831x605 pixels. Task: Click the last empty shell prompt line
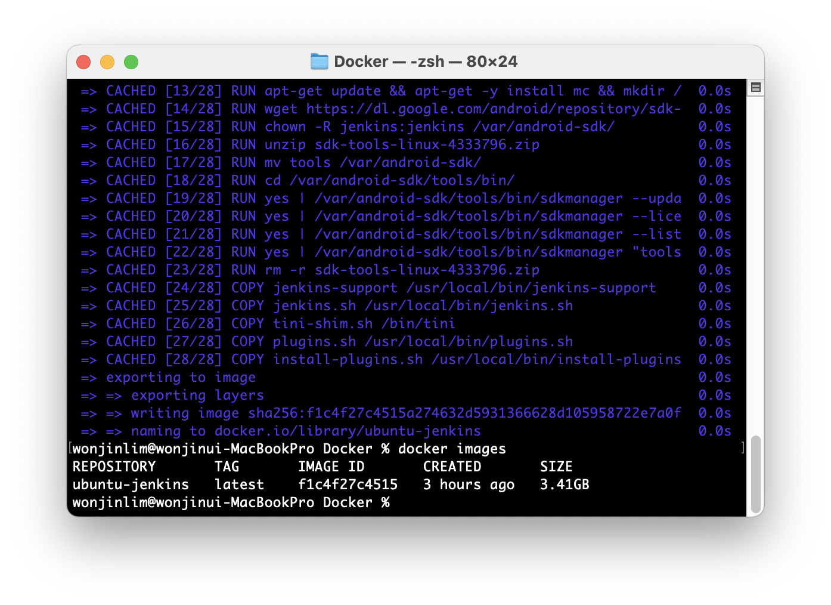click(x=231, y=502)
